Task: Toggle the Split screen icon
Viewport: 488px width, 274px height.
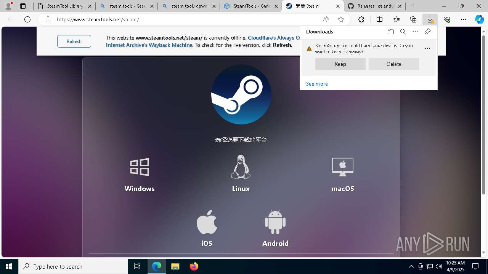Action: (380, 19)
